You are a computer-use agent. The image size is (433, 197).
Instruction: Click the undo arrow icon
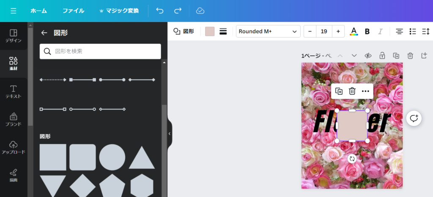[x=160, y=11]
